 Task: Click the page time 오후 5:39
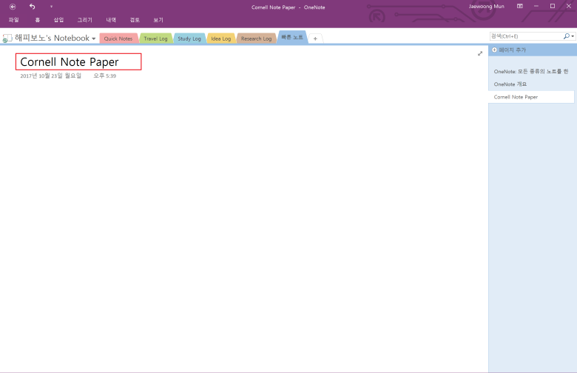click(x=104, y=75)
